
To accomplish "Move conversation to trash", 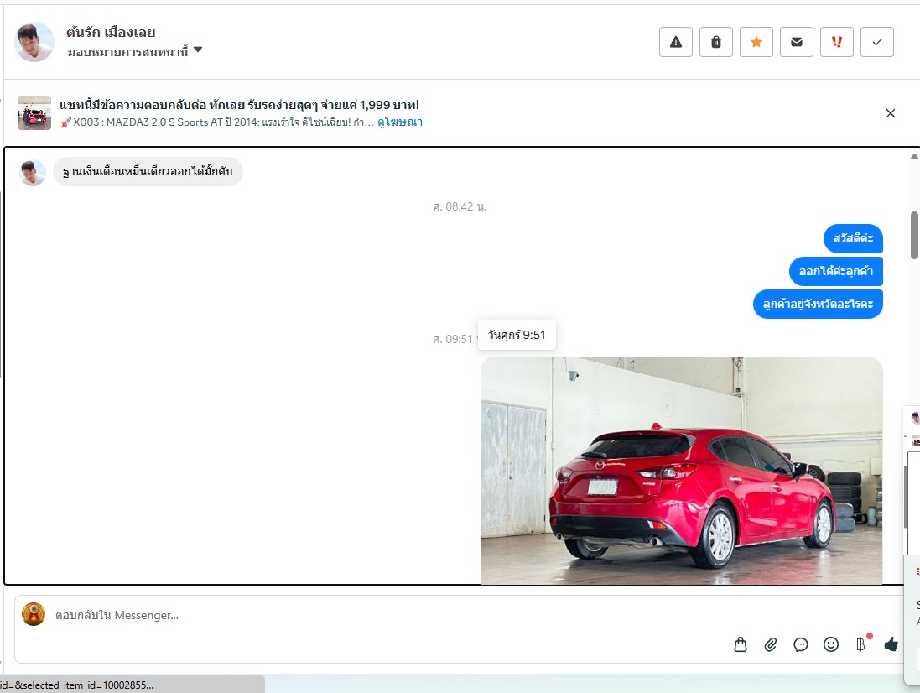I will coord(716,42).
